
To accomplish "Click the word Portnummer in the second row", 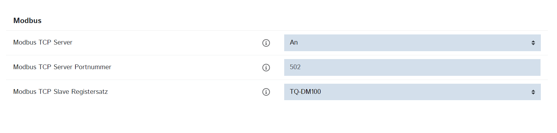I will tap(93, 67).
